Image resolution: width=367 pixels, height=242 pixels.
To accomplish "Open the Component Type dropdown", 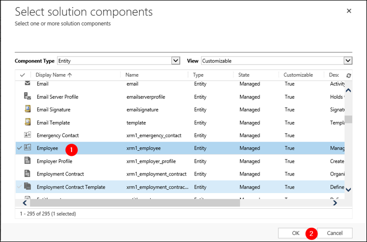I will coord(175,60).
